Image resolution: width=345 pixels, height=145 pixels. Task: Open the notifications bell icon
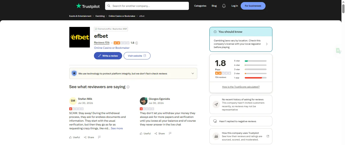(224, 6)
